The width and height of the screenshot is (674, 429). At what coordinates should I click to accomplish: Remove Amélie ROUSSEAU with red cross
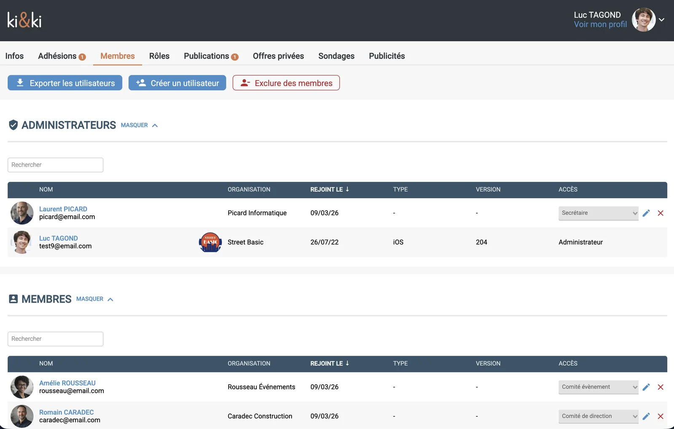point(661,387)
